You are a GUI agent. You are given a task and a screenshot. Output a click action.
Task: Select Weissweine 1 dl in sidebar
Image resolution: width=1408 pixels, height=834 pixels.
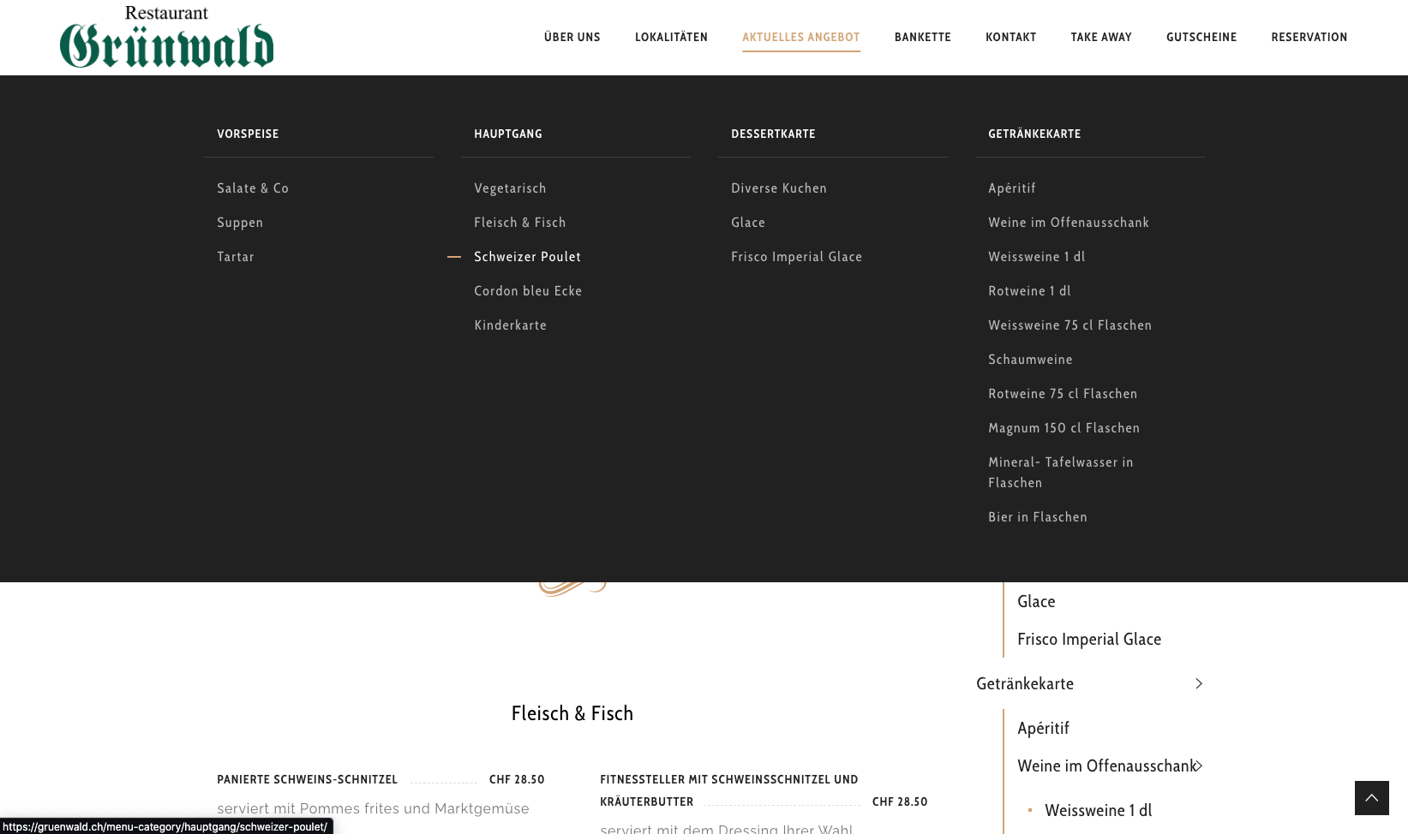pos(1098,810)
